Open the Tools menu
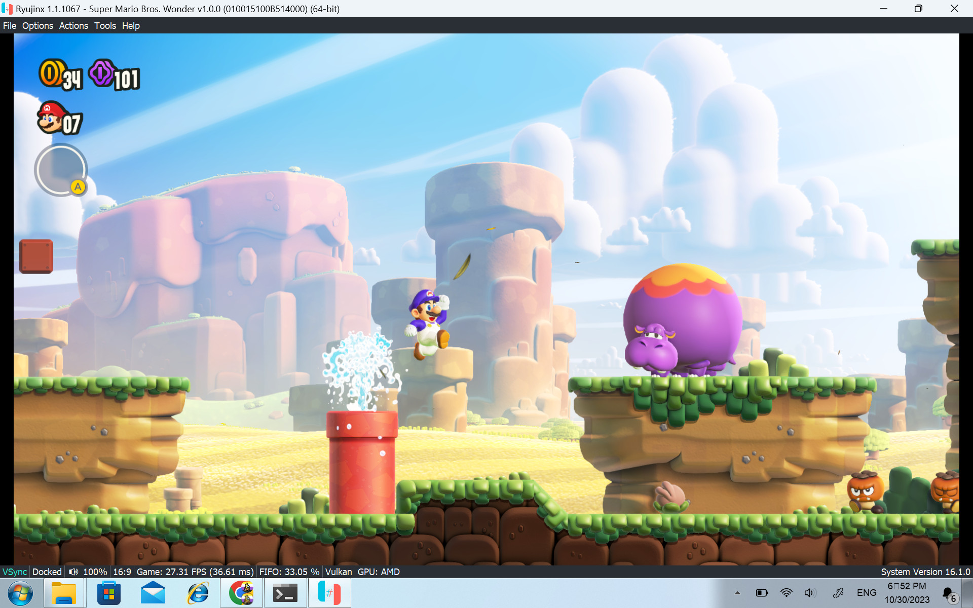Screen dimensions: 973x608 [x=104, y=25]
